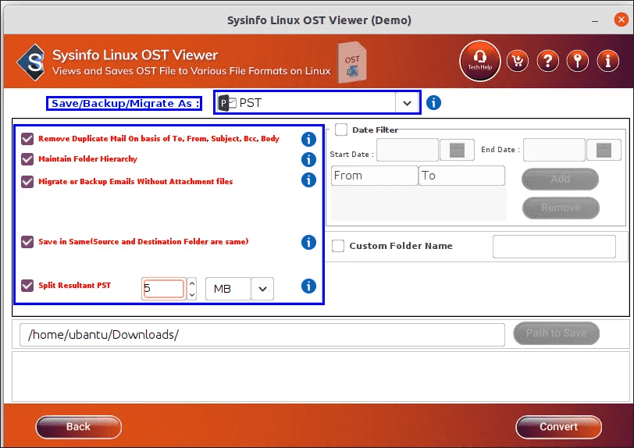
Task: Click Save/Backup/Migrate As label
Action: tap(125, 104)
